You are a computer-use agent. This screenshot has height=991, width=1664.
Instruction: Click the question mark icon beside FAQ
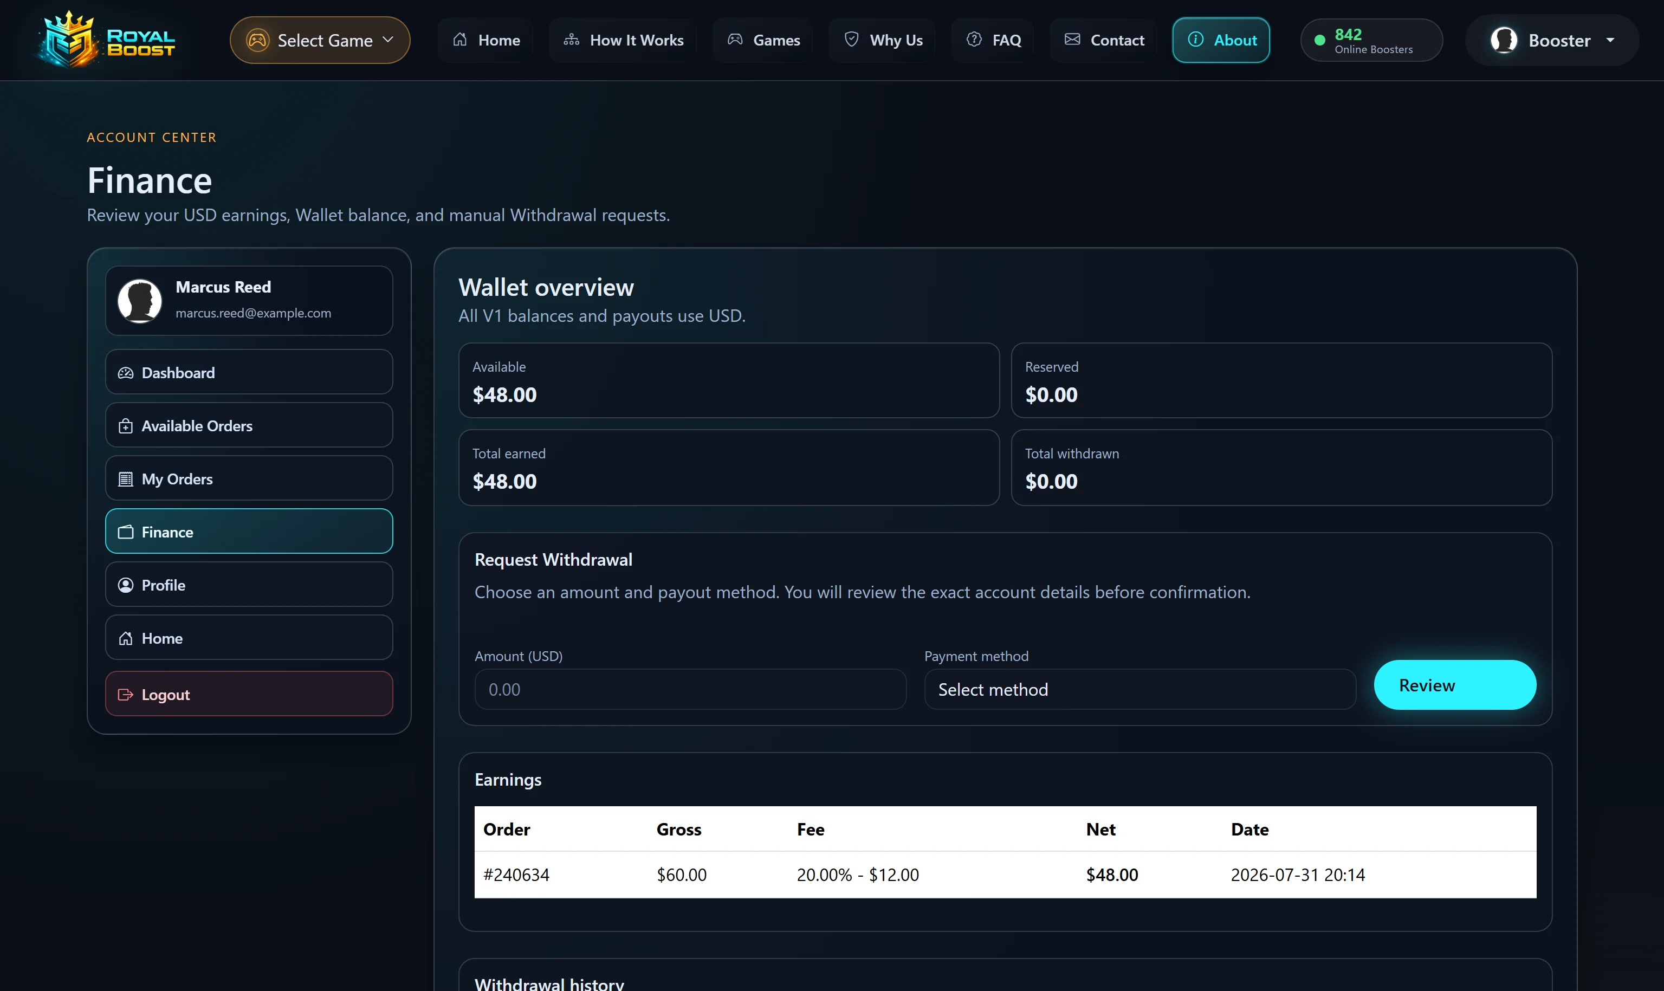coord(974,40)
